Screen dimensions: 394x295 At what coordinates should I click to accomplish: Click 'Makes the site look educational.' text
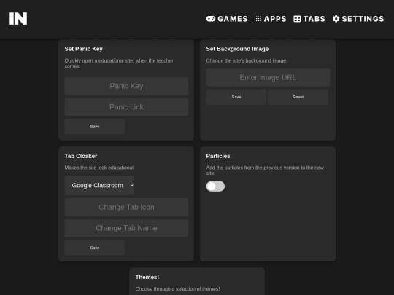tap(99, 168)
